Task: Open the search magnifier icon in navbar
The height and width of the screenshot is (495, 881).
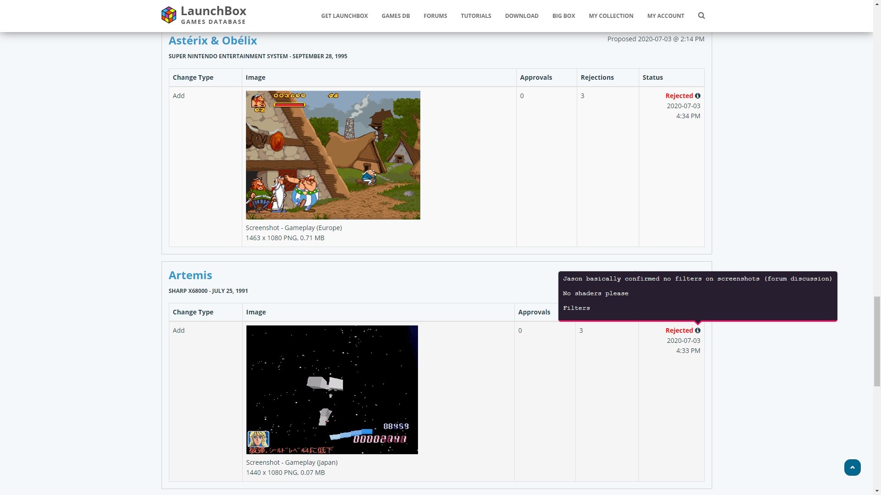Action: click(701, 16)
